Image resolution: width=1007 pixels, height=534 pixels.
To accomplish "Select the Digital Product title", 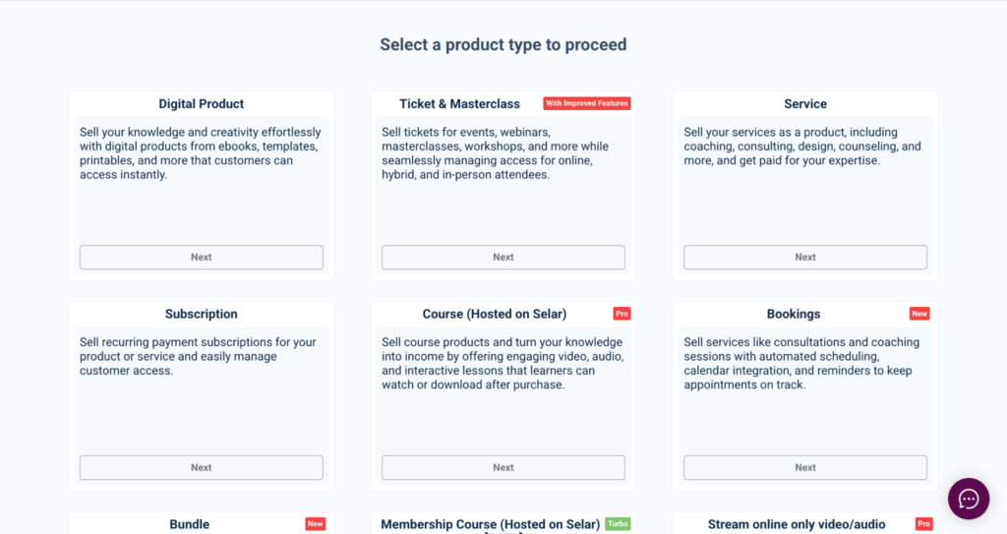I will point(201,104).
